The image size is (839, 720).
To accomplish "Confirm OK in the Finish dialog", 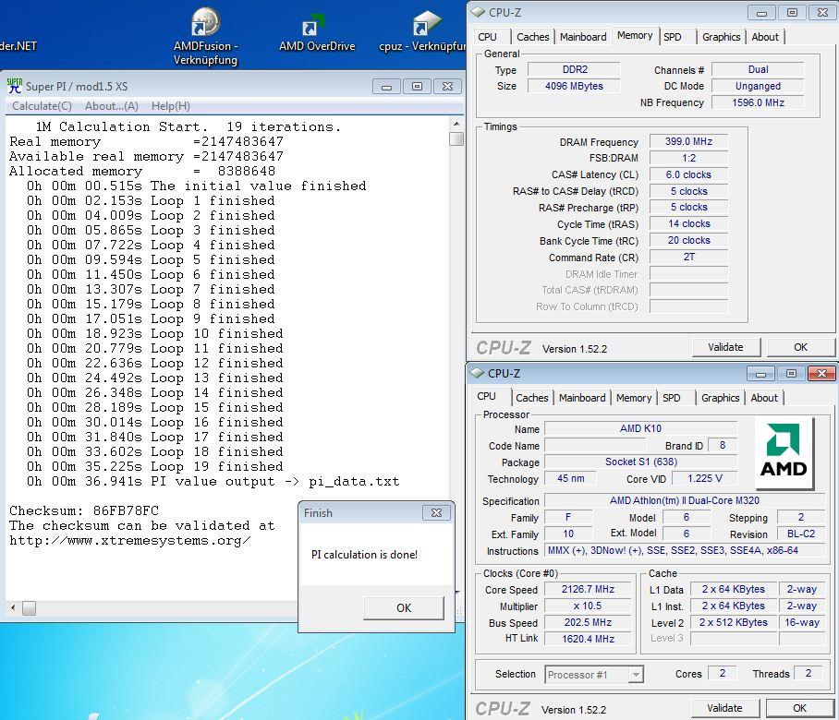I will coord(404,607).
